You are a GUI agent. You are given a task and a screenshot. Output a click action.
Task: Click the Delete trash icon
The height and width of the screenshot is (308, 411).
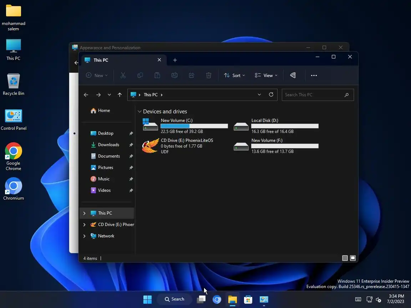(209, 76)
